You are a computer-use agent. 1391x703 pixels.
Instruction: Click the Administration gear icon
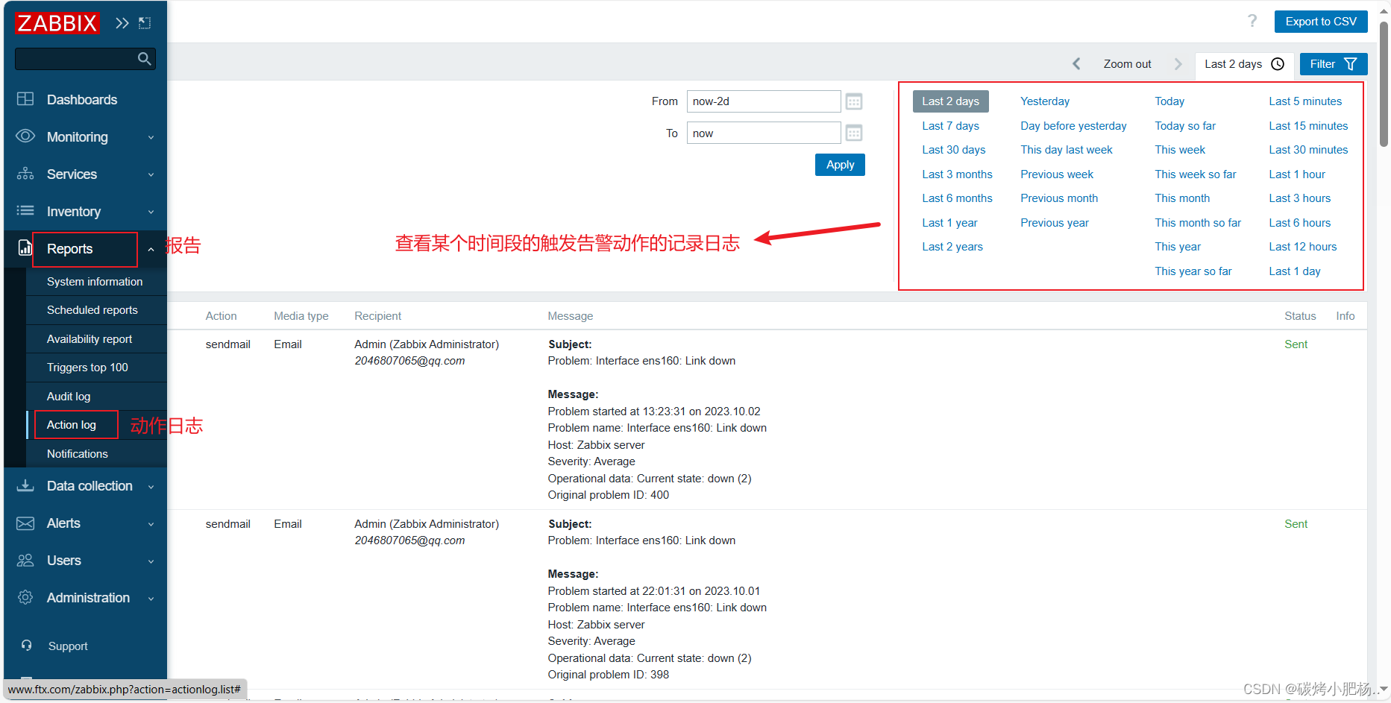[25, 597]
